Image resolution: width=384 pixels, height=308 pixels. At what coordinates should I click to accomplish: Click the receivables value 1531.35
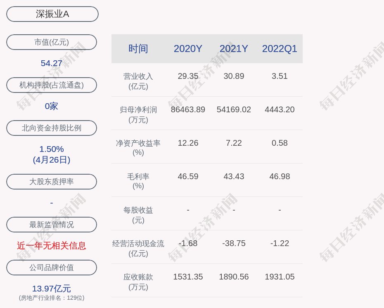pyautogui.click(x=188, y=277)
